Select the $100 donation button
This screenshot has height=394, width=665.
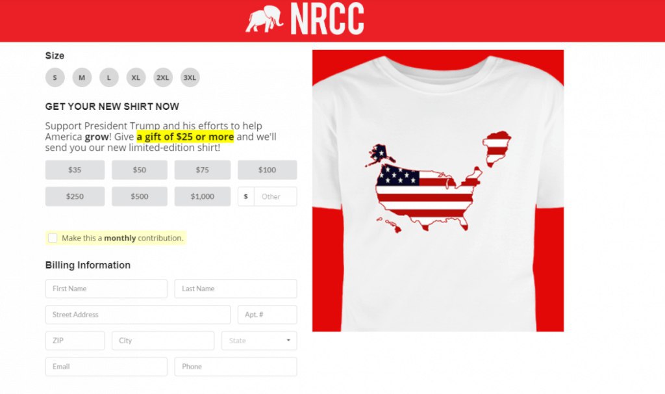[x=267, y=170]
